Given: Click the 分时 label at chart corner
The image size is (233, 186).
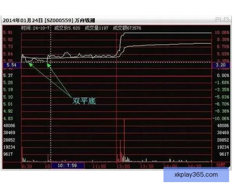Looking at the screenshot, I should pos(221,165).
